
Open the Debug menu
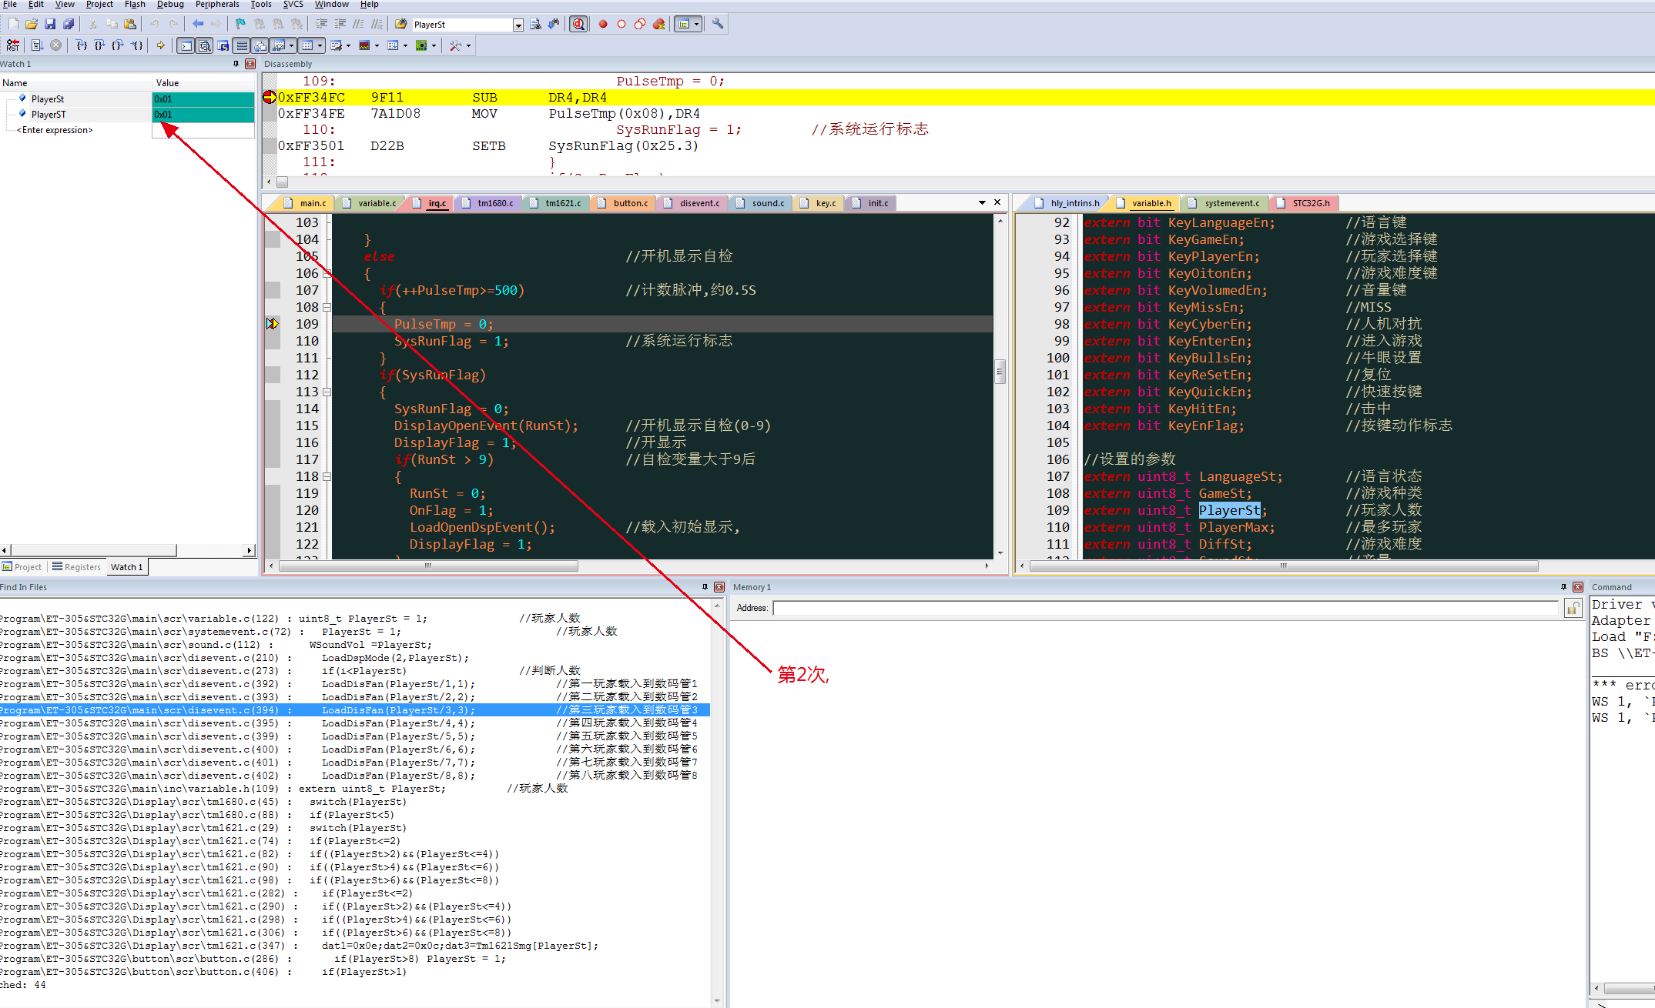tap(170, 5)
